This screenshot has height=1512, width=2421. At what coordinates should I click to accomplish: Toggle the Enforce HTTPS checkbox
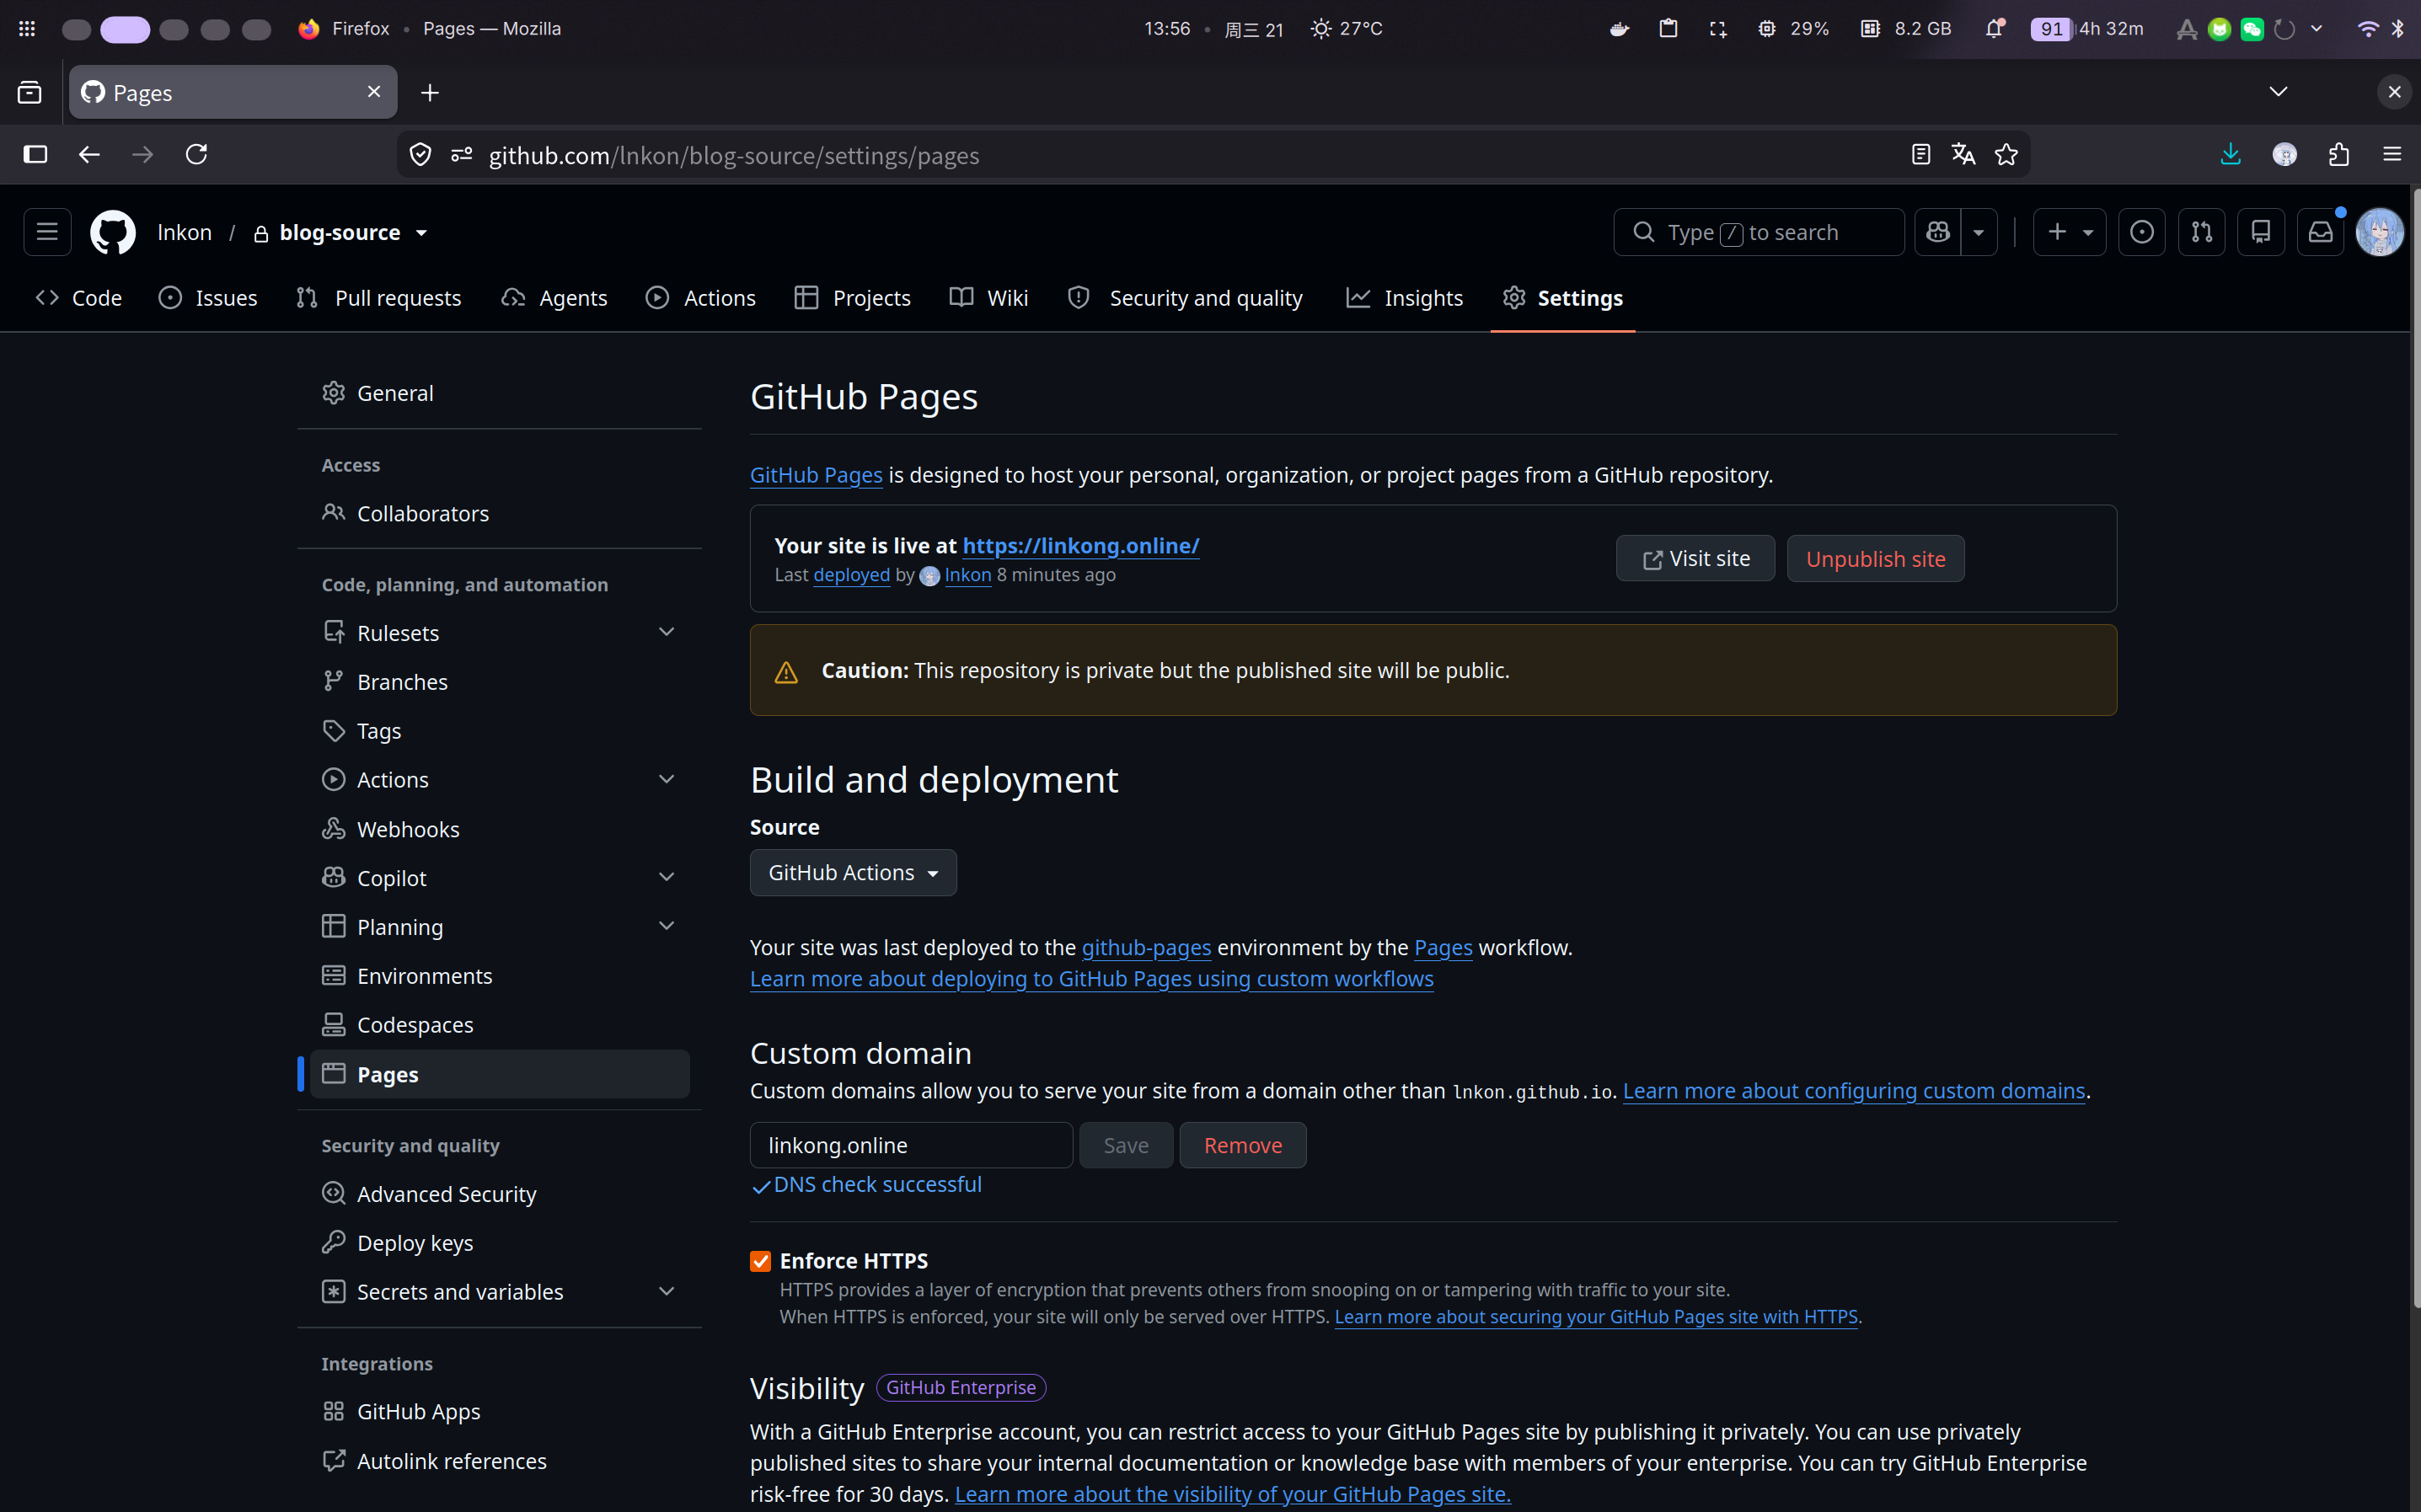click(x=760, y=1260)
